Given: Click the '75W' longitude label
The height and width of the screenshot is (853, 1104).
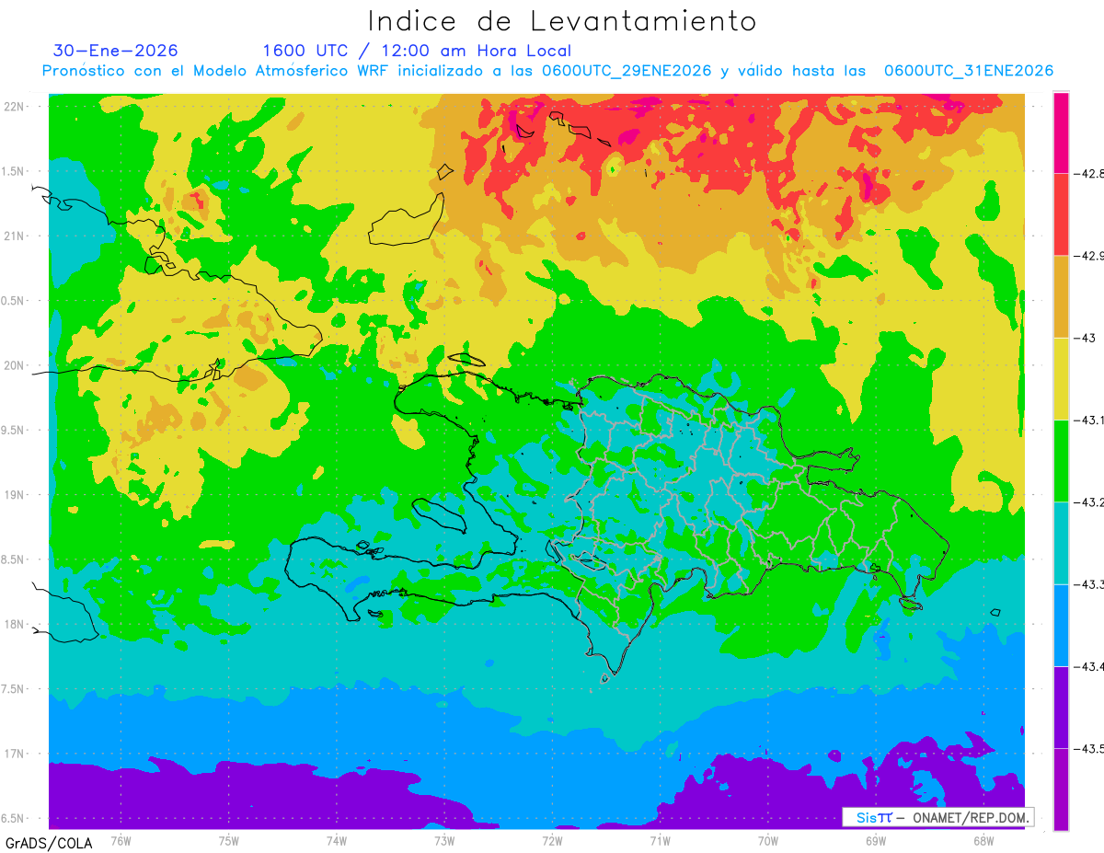Looking at the screenshot, I should 229,840.
